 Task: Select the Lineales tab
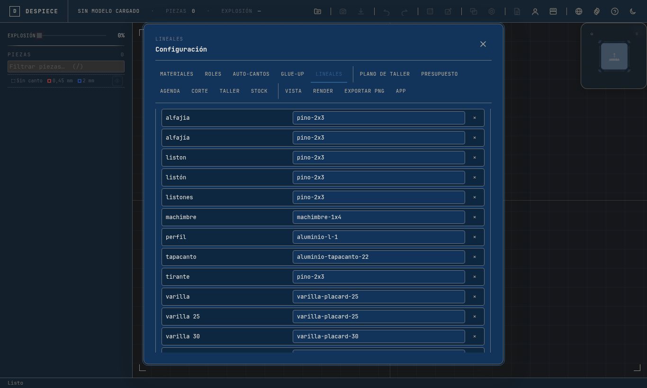pyautogui.click(x=329, y=74)
